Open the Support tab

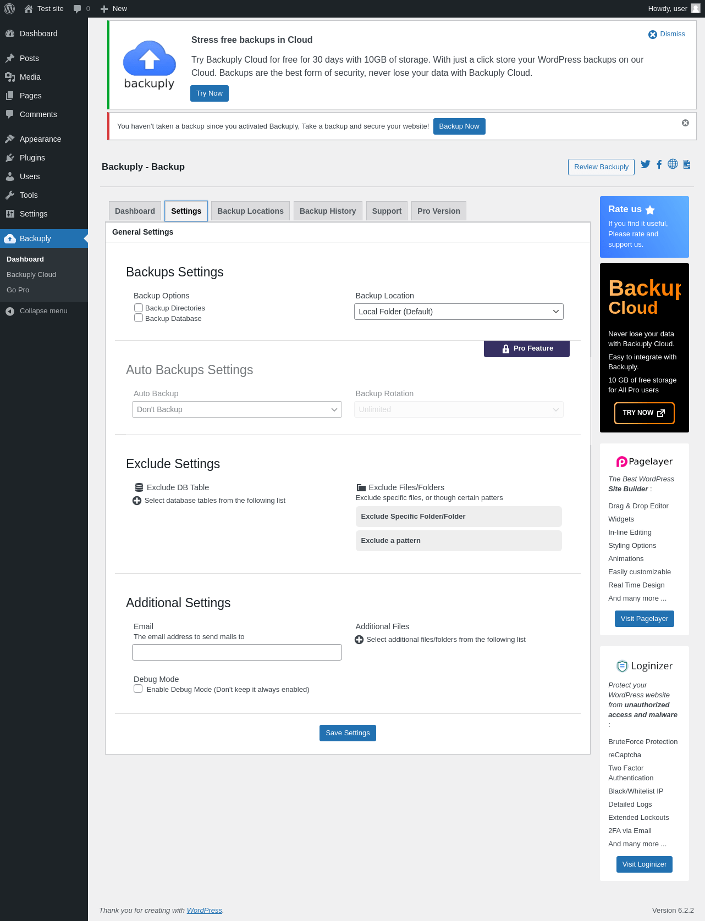click(387, 211)
